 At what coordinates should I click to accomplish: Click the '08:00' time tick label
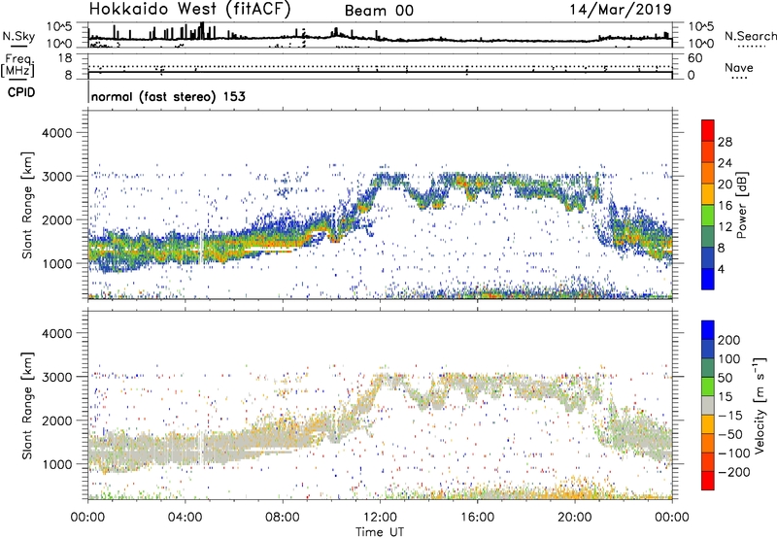pyautogui.click(x=283, y=518)
